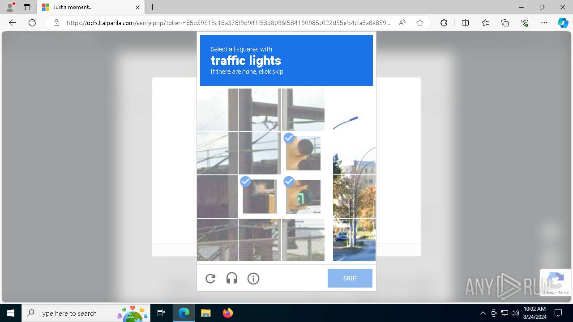Get an audio challenge via headphones icon

[x=232, y=279]
